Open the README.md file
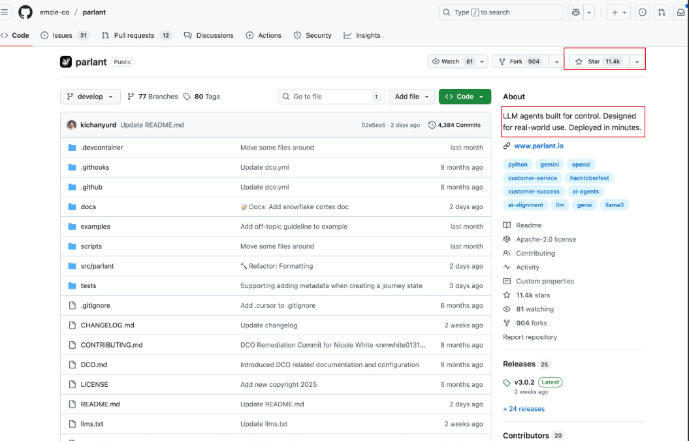 point(101,404)
